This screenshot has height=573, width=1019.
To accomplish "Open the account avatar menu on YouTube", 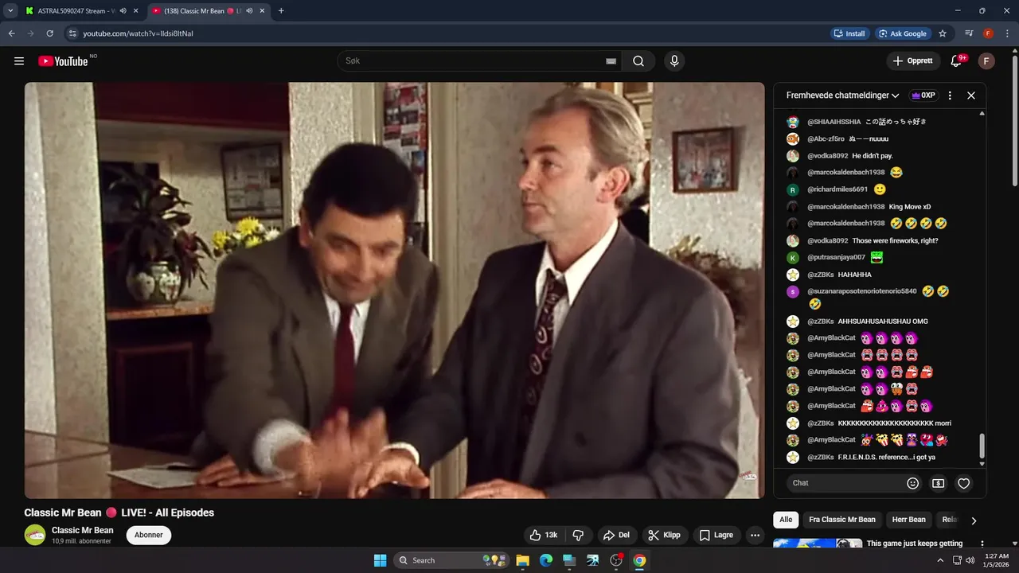I will coord(986,61).
